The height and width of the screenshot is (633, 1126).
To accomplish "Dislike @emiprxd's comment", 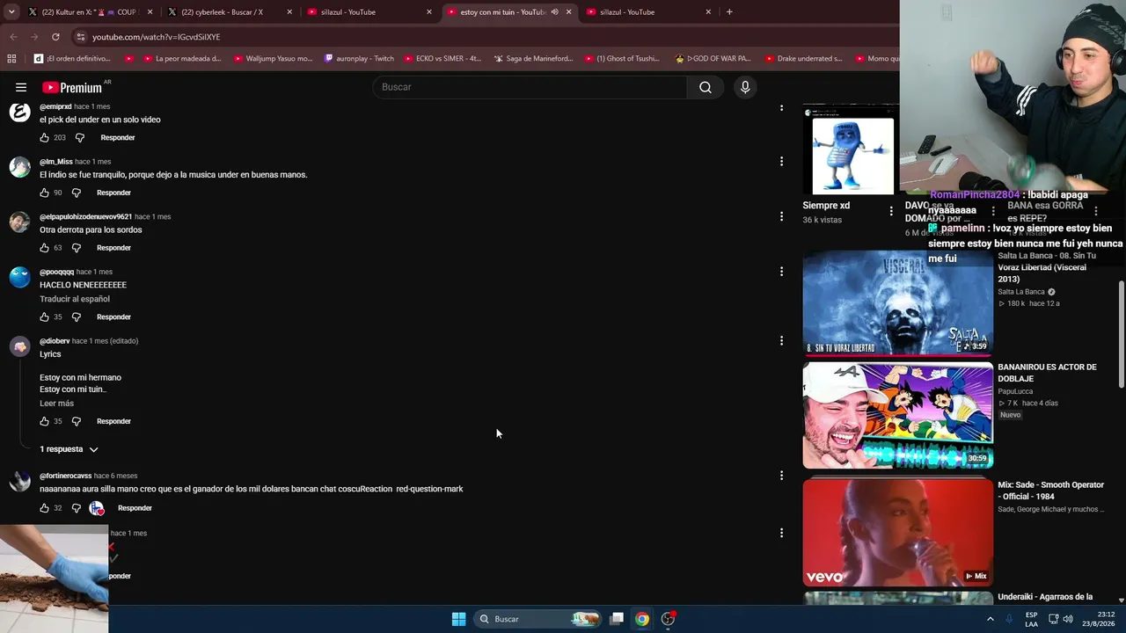I will tap(79, 138).
